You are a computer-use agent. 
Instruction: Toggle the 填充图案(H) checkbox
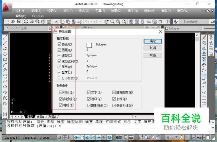pos(114,92)
